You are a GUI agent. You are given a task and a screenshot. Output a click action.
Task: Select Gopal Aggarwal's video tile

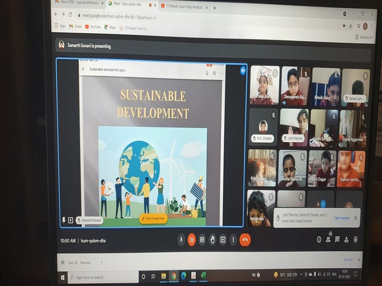353,129
